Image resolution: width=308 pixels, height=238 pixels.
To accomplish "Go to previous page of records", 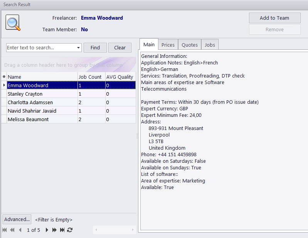I will 12,230.
